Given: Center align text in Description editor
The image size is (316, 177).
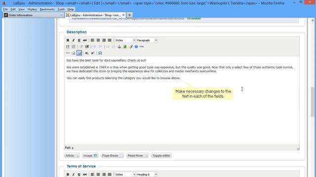Looking at the screenshot, I should pyautogui.click(x=98, y=40).
